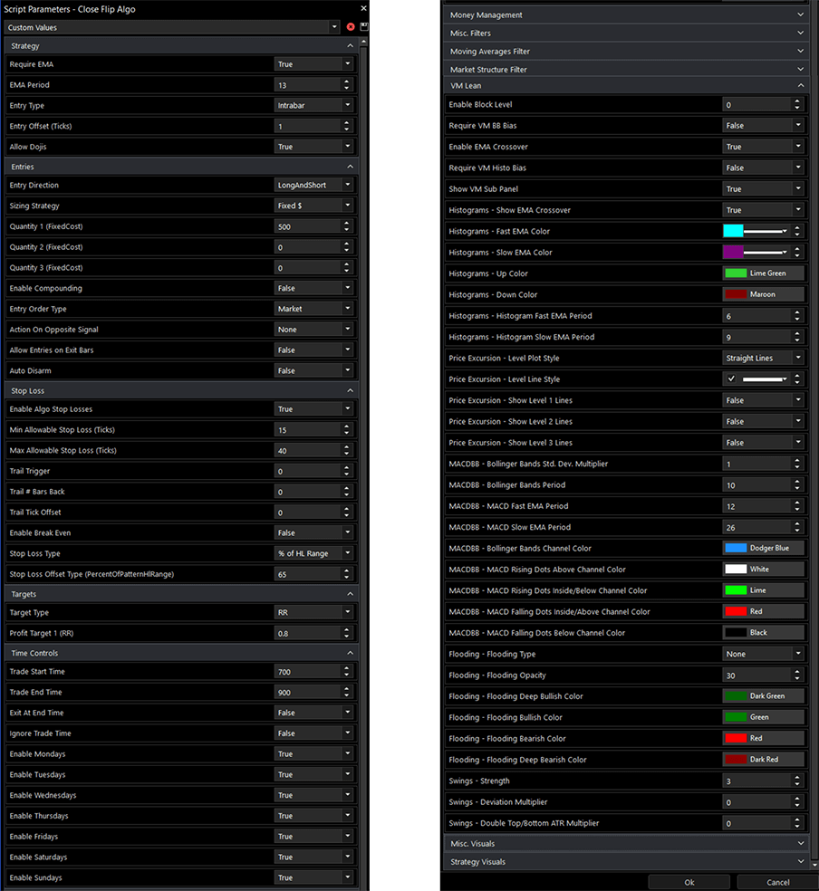This screenshot has height=891, width=819.
Task: Click the red delete preset icon
Action: [x=351, y=27]
